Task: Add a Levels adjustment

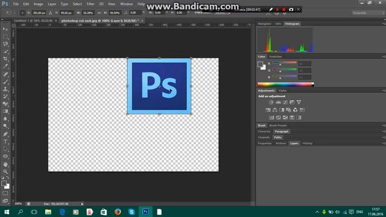Action: tap(278, 102)
